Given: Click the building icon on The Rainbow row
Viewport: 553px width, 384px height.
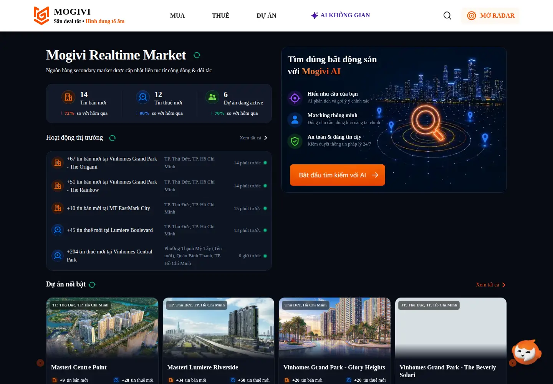Looking at the screenshot, I should coord(58,186).
